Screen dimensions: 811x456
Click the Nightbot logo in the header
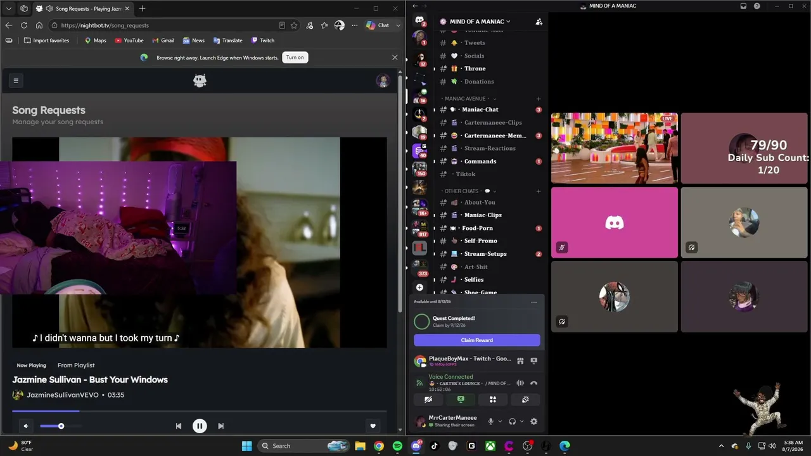click(200, 80)
